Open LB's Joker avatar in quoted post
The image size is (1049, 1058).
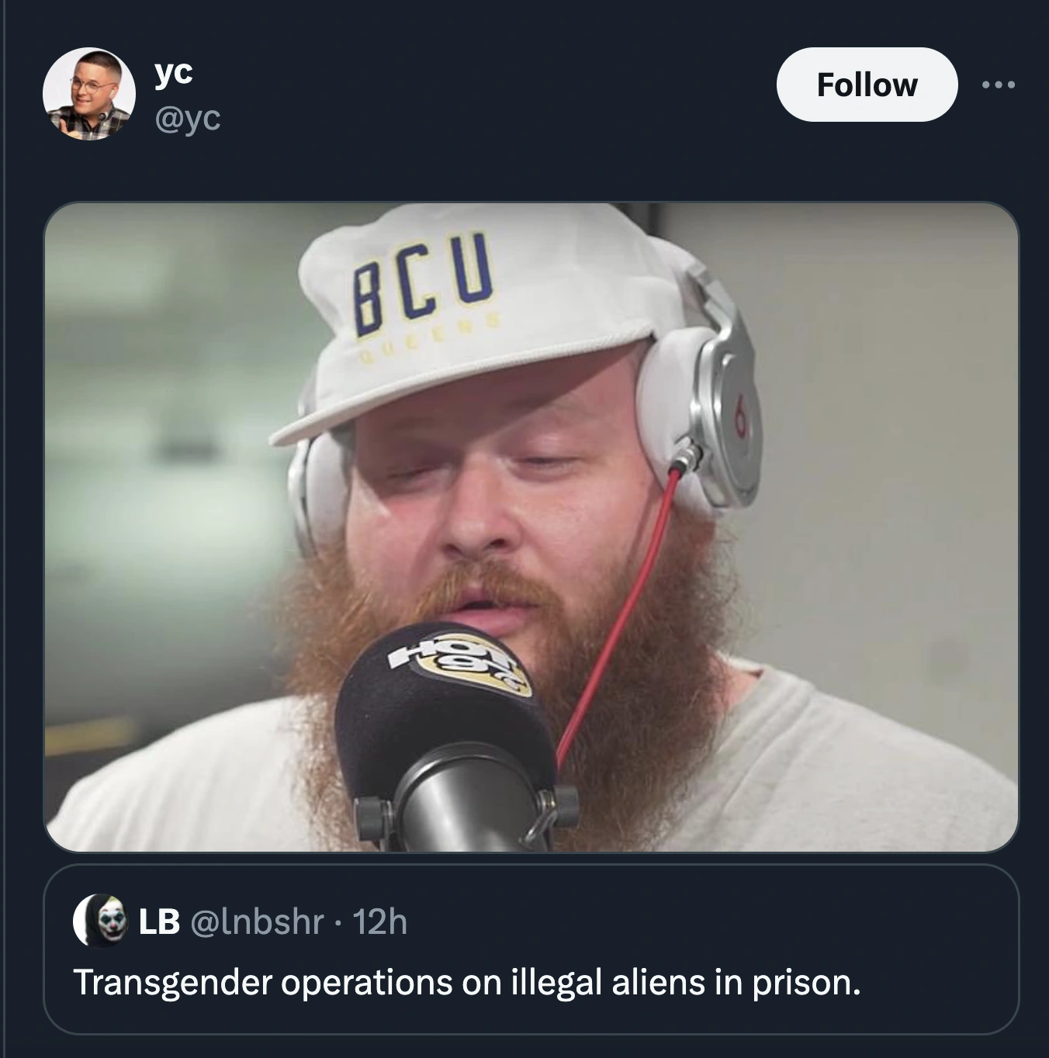[x=100, y=921]
